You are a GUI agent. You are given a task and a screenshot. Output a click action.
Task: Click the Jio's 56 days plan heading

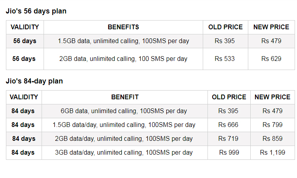[x=36, y=11]
